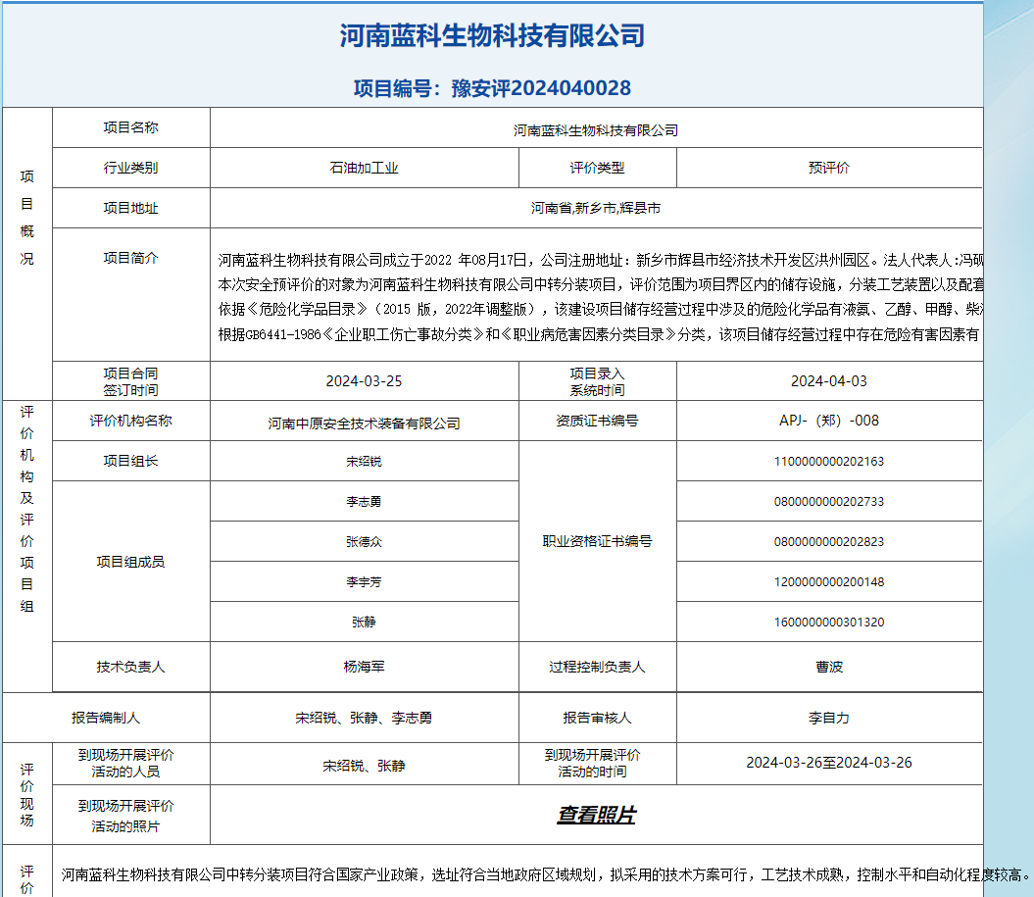This screenshot has width=1034, height=897.
Task: Select report reviewer 李自力
Action: tap(829, 718)
